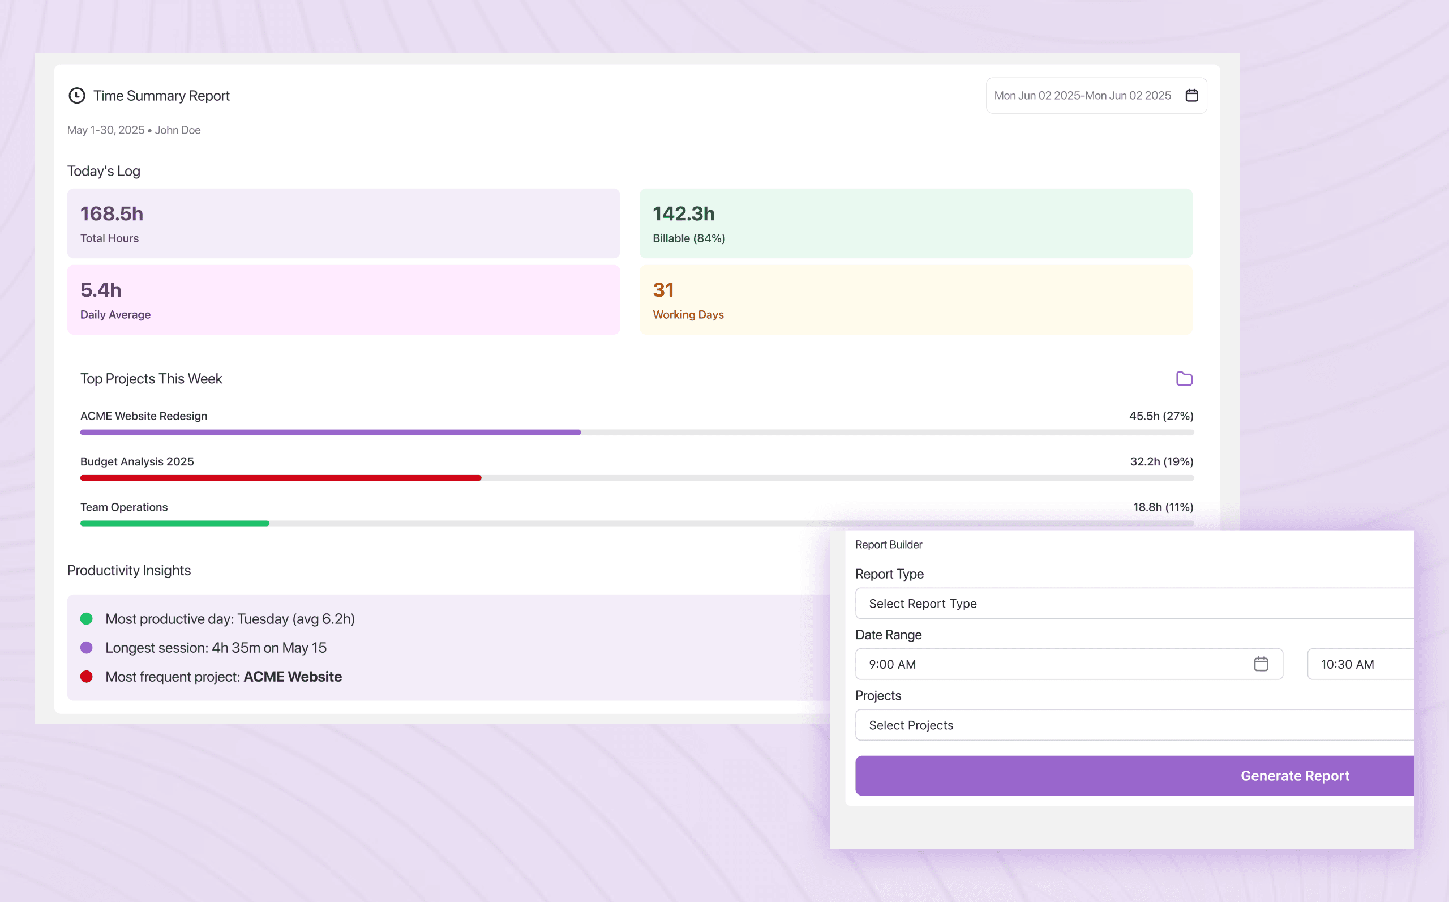Viewport: 1449px width, 902px height.
Task: Open the Mon Jun 02 2025 date range picker
Action: [x=1082, y=96]
